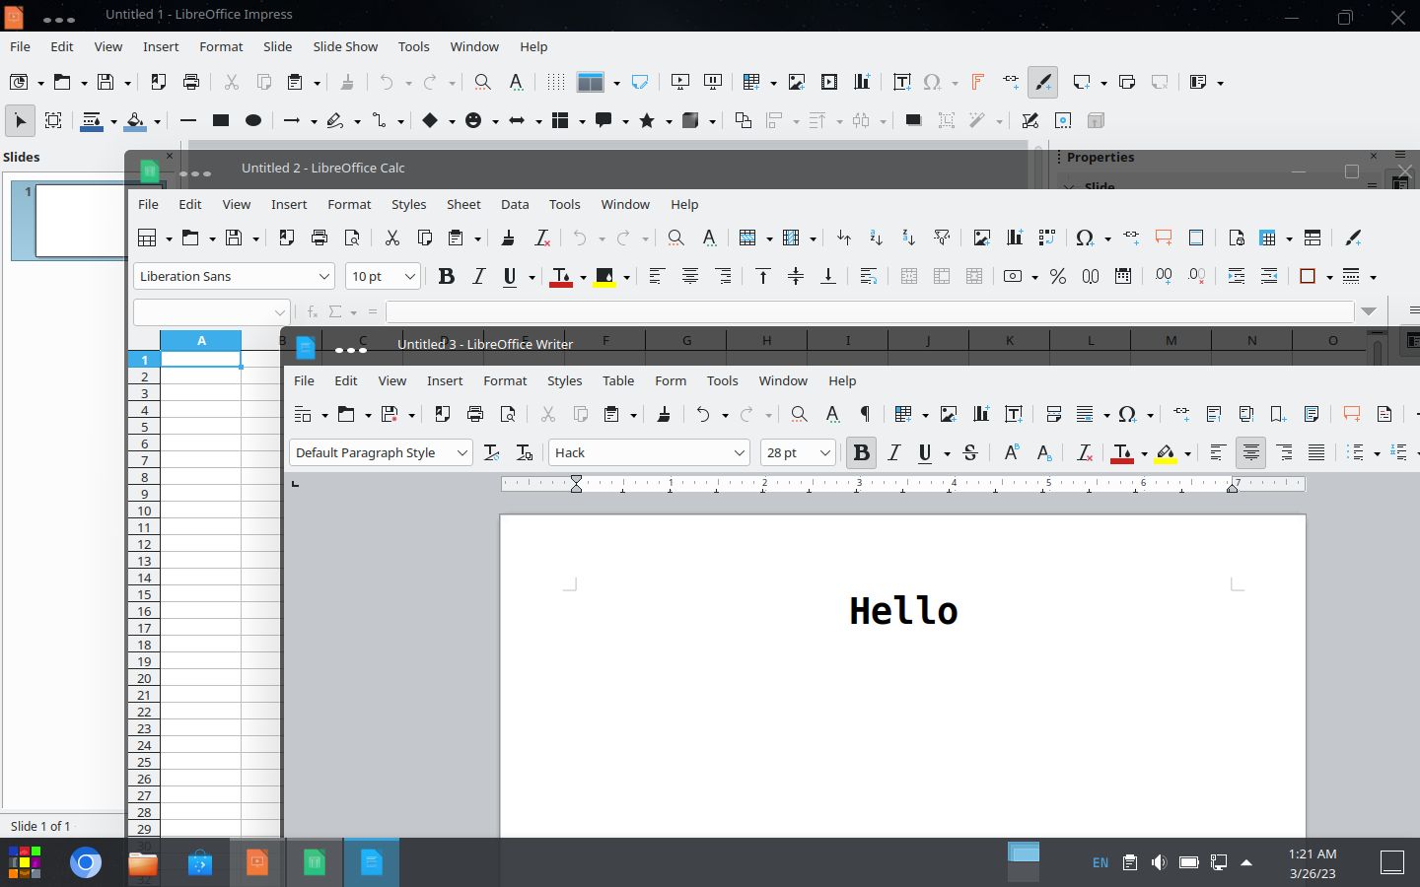Click Clone Formatting in Writer toolbar
This screenshot has width=1420, height=887.
tap(664, 414)
